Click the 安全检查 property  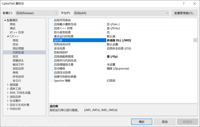[x=59, y=48]
